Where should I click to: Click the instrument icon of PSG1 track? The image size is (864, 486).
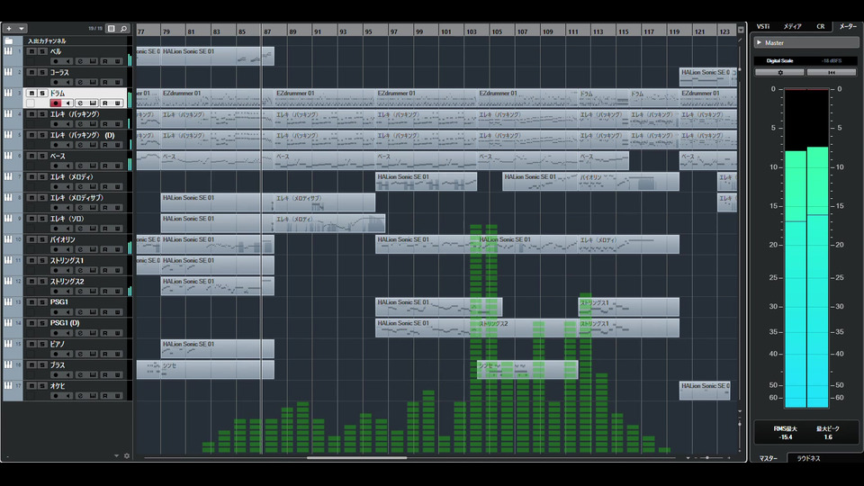click(x=8, y=302)
